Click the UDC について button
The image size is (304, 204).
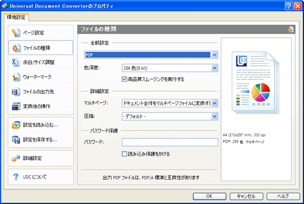pyautogui.click(x=41, y=176)
